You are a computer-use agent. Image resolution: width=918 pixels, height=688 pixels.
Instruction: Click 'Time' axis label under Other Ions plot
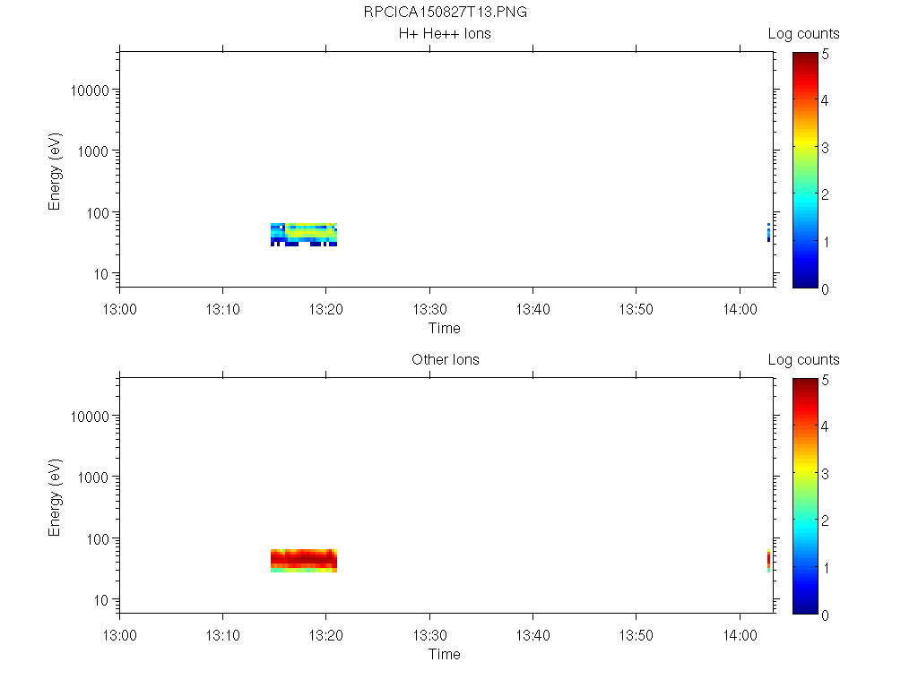click(x=445, y=654)
